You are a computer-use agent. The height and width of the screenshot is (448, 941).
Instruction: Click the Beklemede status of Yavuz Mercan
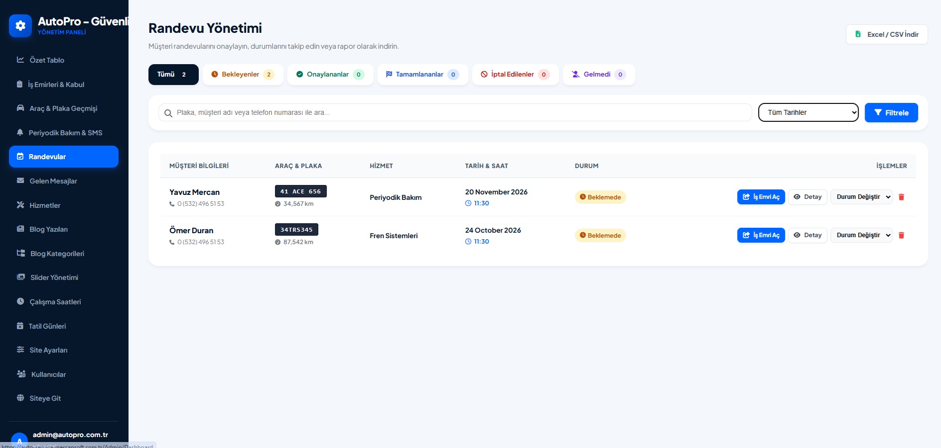click(600, 197)
